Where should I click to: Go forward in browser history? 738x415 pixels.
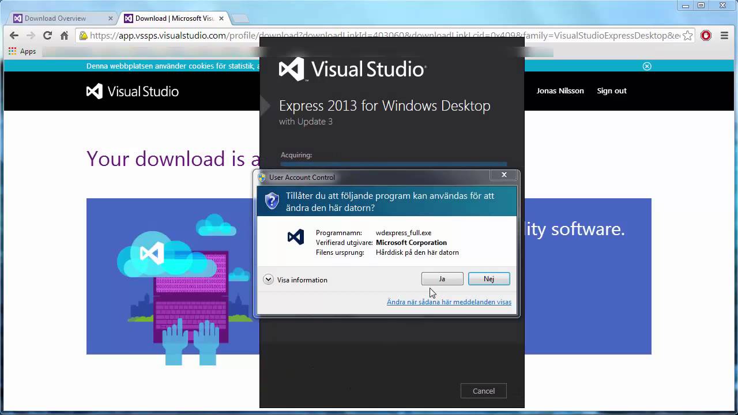click(x=31, y=36)
